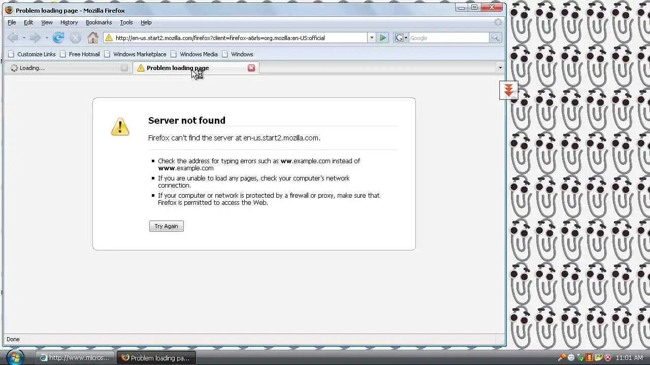Click the Forward navigation arrow
The width and height of the screenshot is (650, 365).
point(35,38)
